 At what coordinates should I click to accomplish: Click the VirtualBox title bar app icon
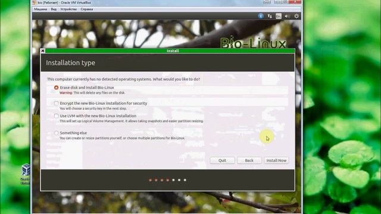(x=35, y=2)
